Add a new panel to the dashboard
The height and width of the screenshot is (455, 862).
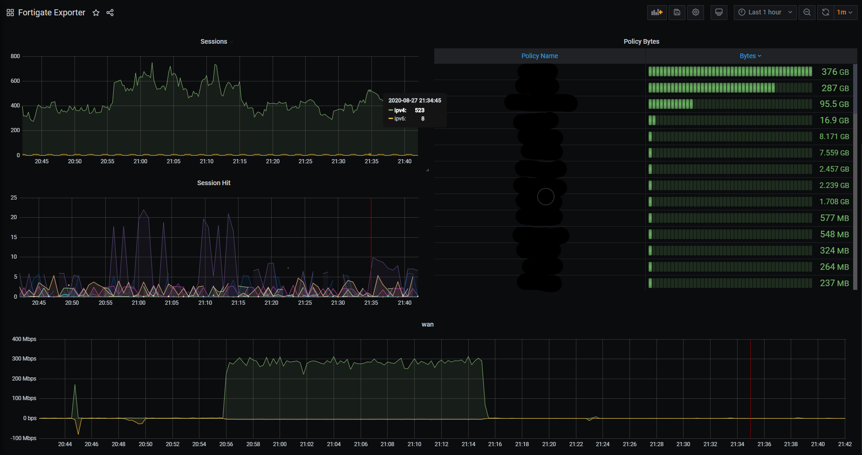(x=657, y=13)
